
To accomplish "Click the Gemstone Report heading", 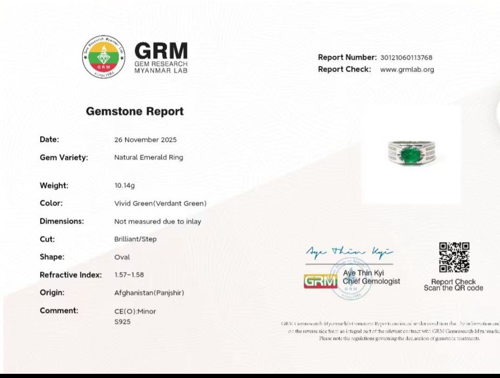I will click(135, 112).
